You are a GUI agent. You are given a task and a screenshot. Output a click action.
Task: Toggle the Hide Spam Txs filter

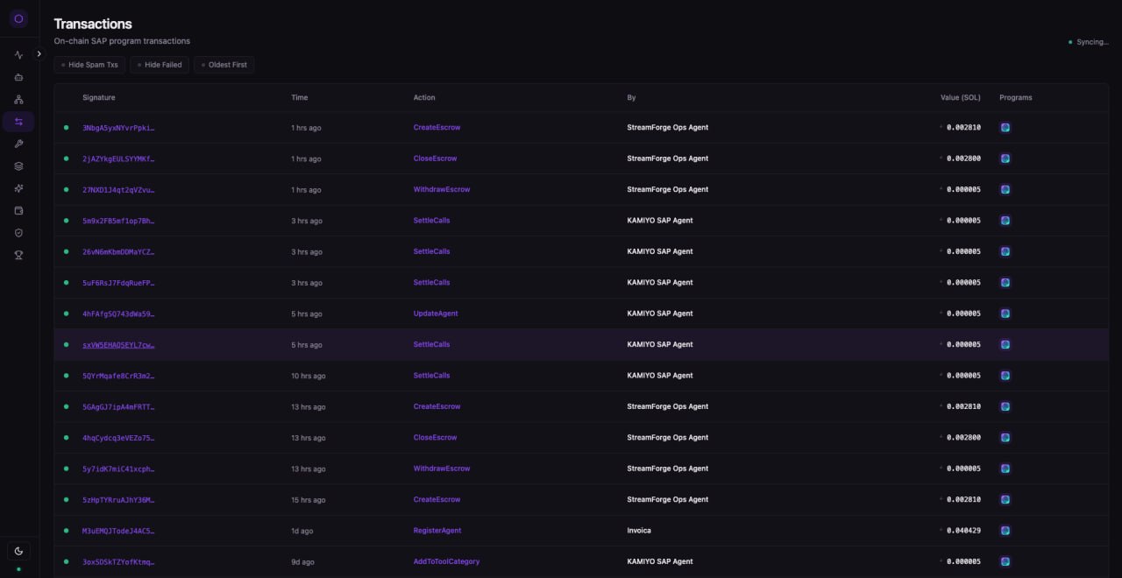(x=89, y=65)
